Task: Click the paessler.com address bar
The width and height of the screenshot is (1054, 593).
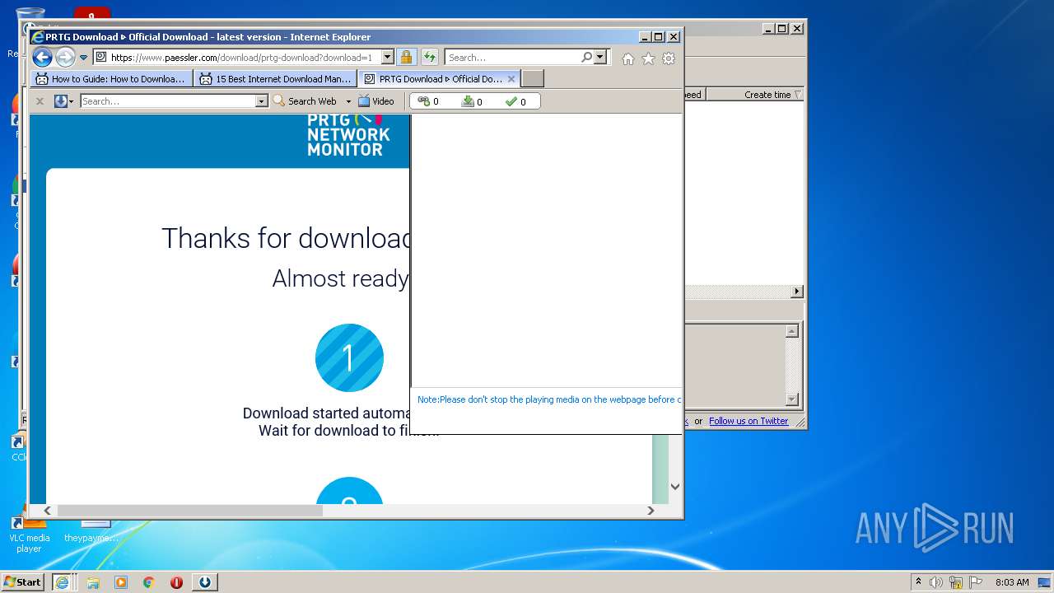Action: coord(236,58)
